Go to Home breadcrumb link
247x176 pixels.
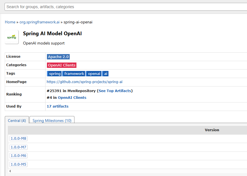10,22
